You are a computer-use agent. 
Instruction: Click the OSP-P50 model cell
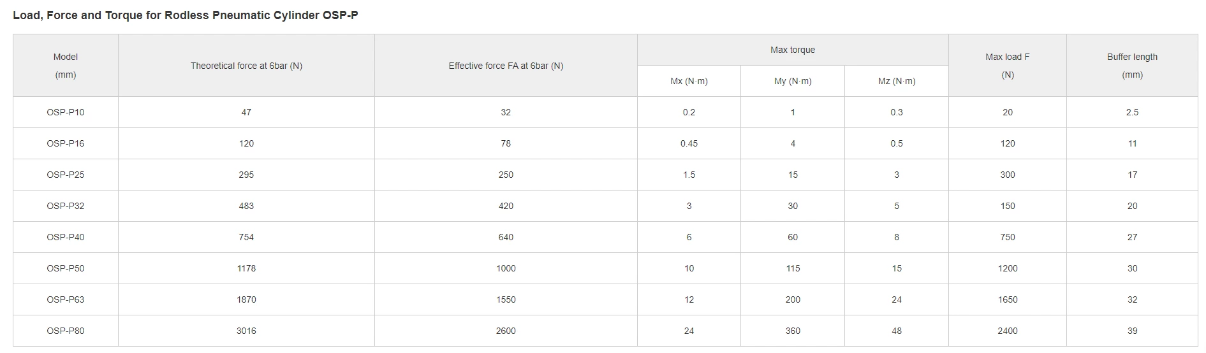pos(66,268)
